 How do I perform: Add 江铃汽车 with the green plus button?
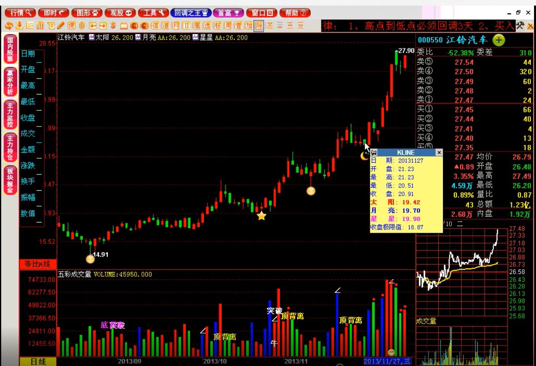(499, 40)
